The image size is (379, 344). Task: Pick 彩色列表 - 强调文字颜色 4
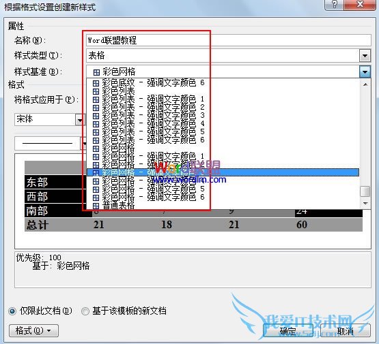point(223,124)
